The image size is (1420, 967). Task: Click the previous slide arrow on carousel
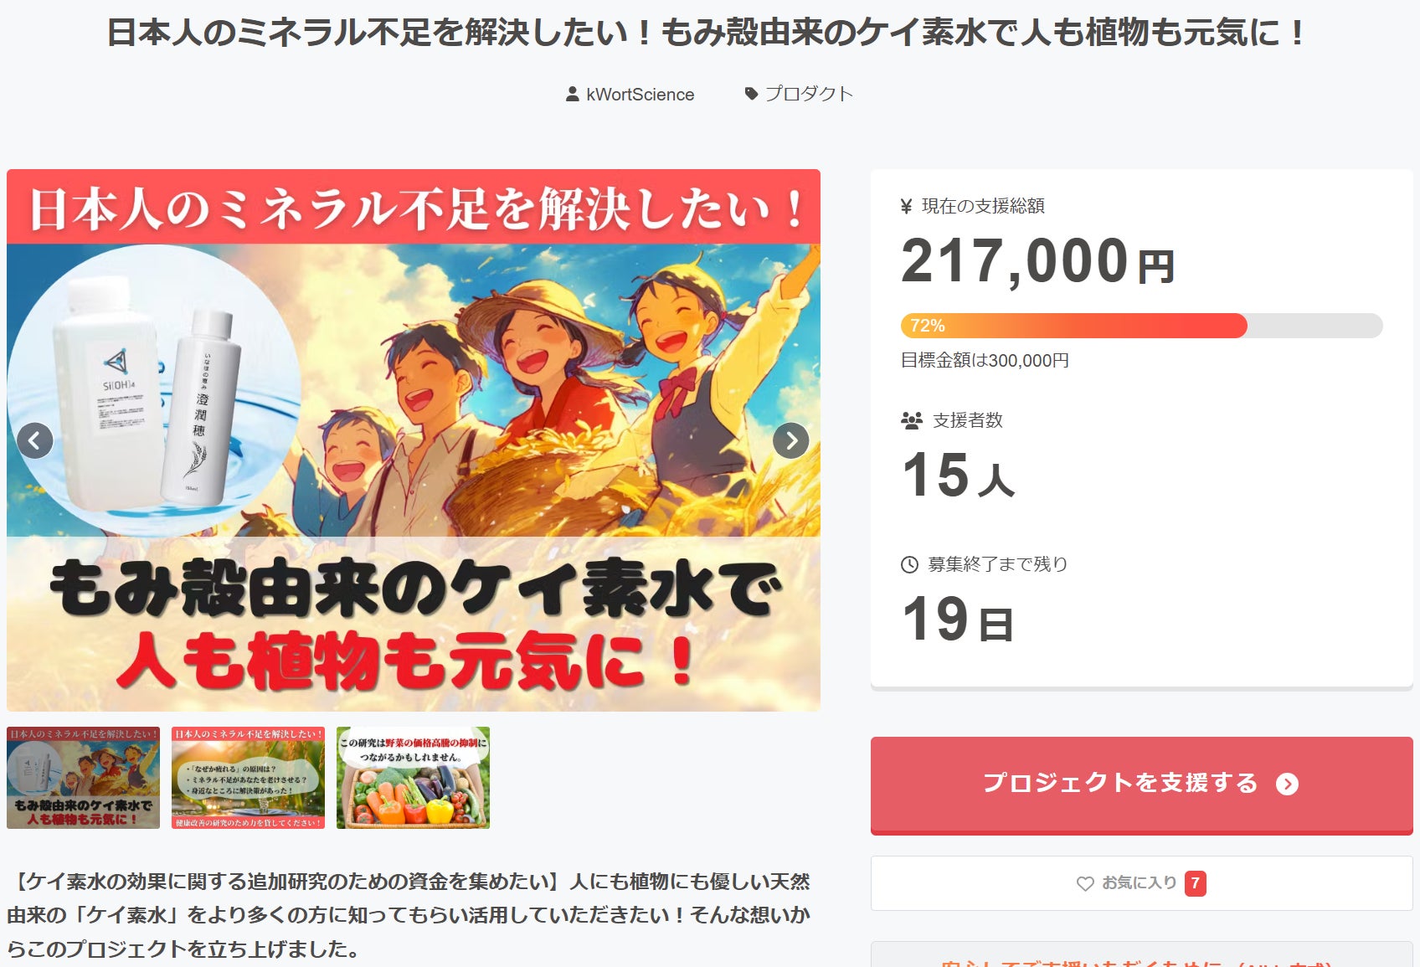point(35,440)
